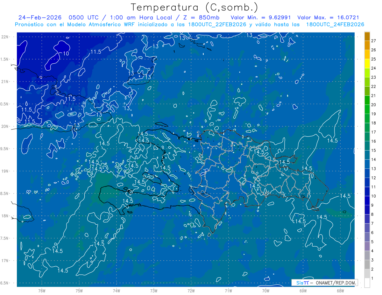The height and width of the screenshot is (295, 382).
Task: Click the '20N' latitude label
Action: point(5,126)
